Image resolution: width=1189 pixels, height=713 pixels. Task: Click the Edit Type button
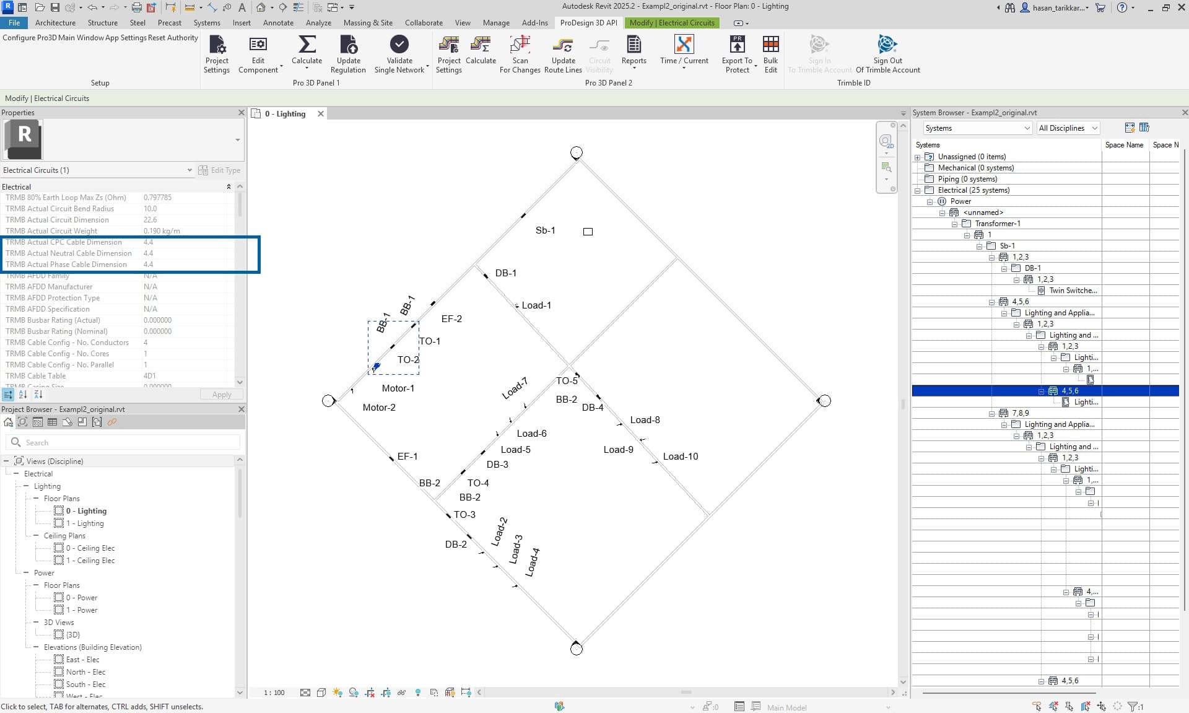click(219, 170)
